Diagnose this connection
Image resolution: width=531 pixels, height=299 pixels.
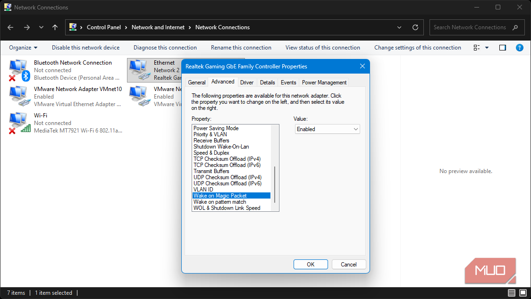[165, 48]
